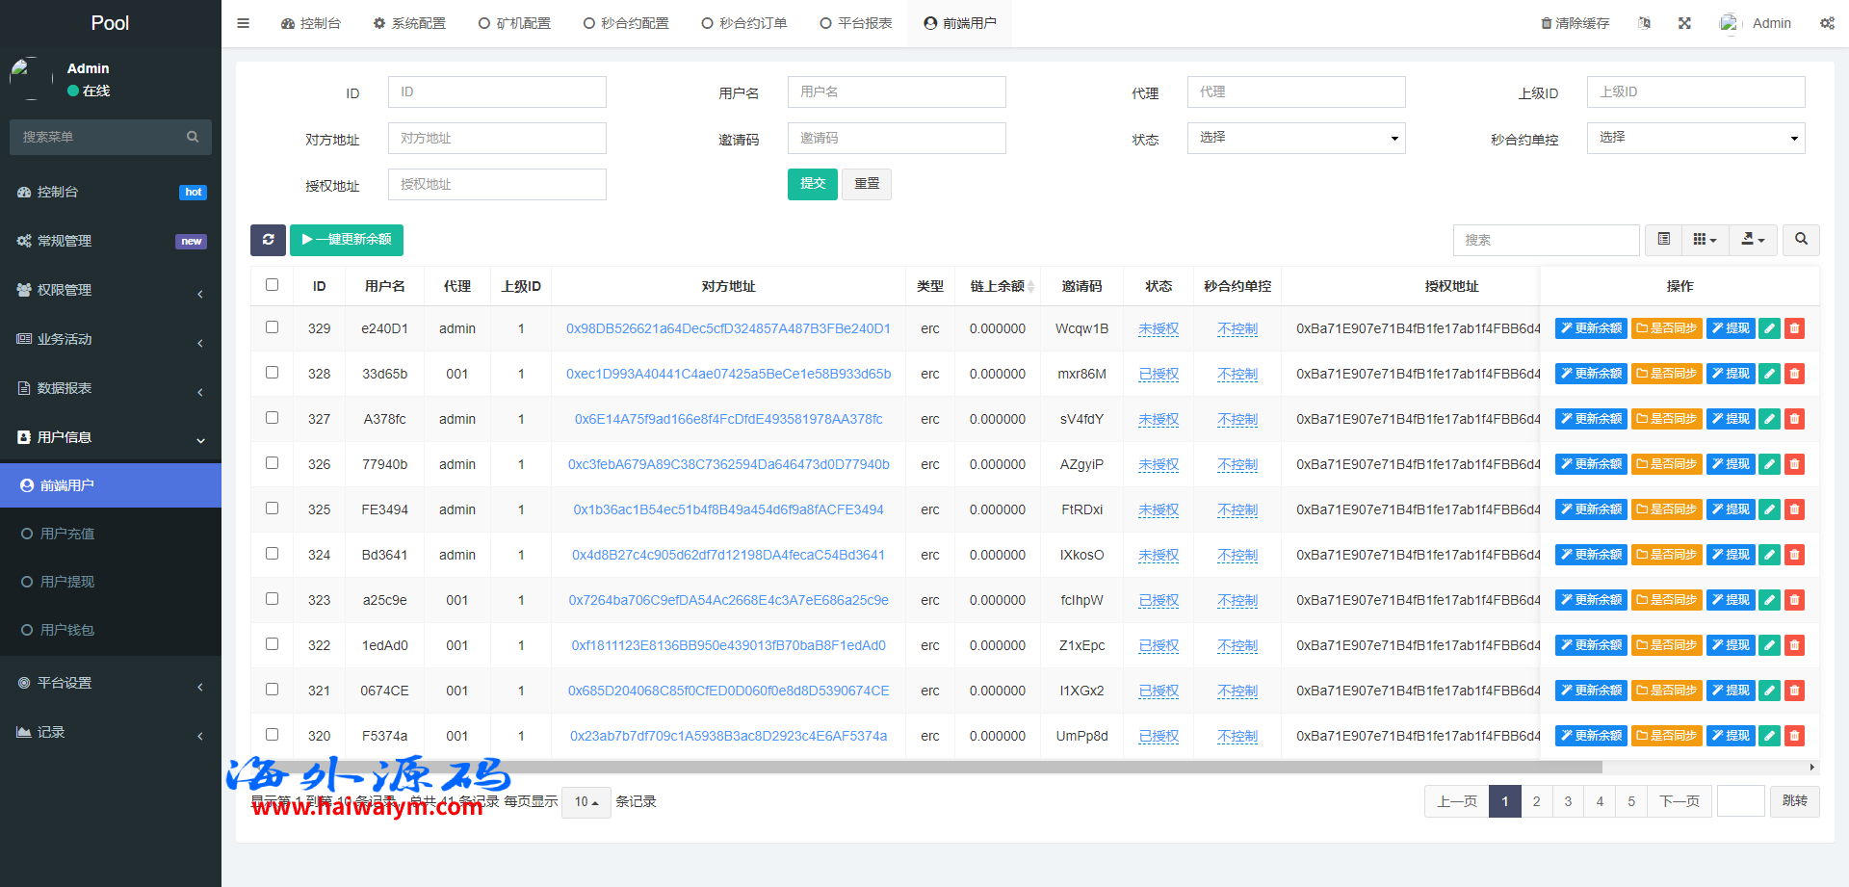Screen dimensions: 1849x887
Task: Delete user 329 with red trash icon
Action: pyautogui.click(x=1794, y=328)
